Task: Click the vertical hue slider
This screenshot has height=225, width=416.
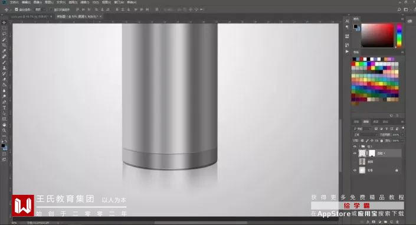Action: click(399, 35)
